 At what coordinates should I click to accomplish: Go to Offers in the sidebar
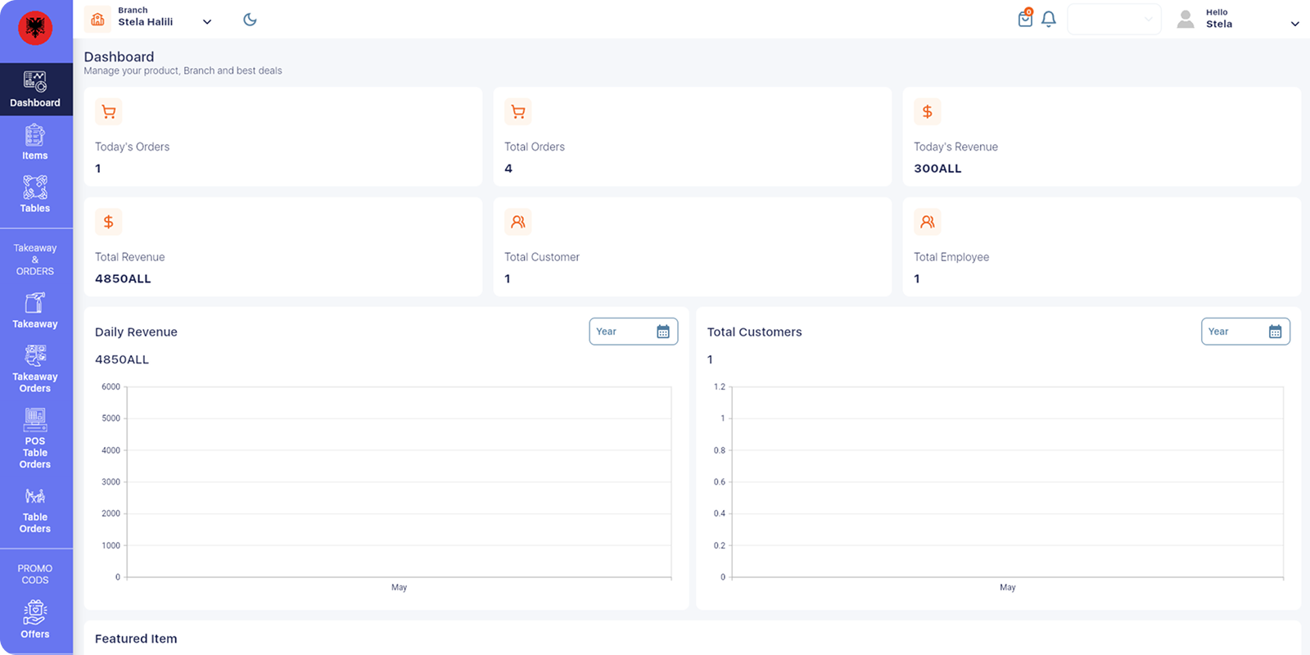35,620
